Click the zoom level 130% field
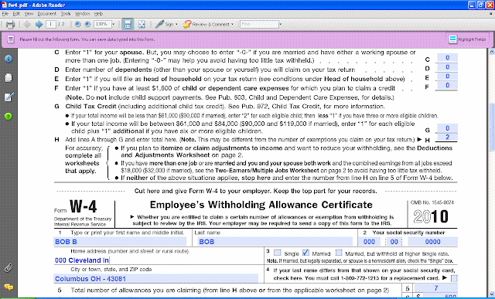The image size is (495, 299). (x=103, y=24)
